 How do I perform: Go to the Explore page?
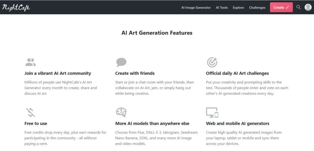pyautogui.click(x=238, y=8)
